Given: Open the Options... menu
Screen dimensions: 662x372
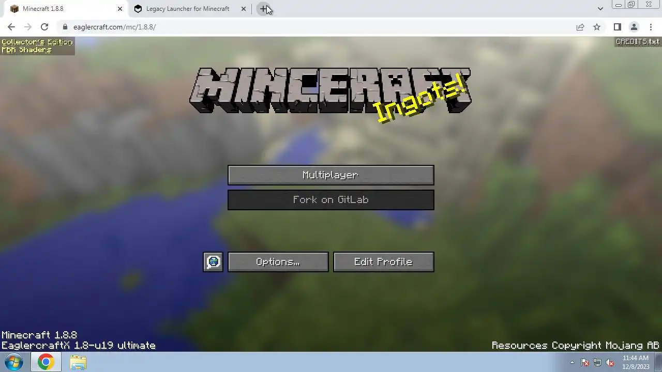Looking at the screenshot, I should pyautogui.click(x=278, y=262).
